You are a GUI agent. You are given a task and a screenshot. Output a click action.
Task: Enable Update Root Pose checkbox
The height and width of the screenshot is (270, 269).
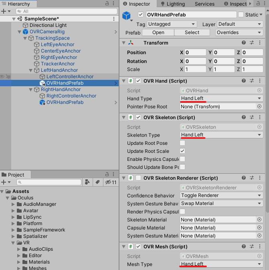[x=182, y=143]
